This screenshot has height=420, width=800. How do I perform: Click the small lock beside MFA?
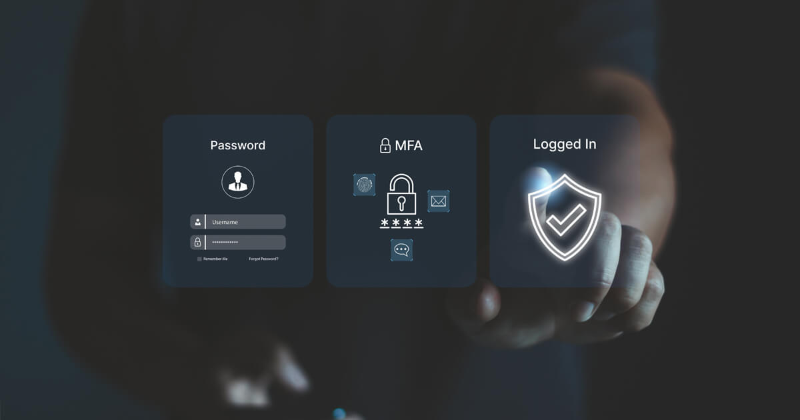pos(385,145)
